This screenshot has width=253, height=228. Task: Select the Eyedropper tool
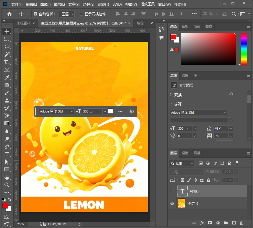6,77
